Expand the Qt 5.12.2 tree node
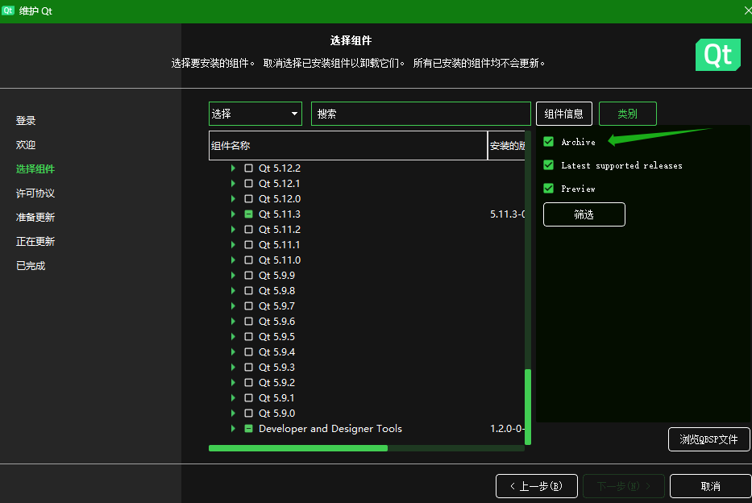 pyautogui.click(x=233, y=168)
